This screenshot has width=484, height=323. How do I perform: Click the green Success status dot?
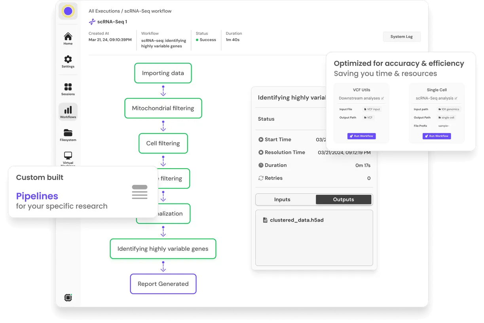click(x=197, y=40)
